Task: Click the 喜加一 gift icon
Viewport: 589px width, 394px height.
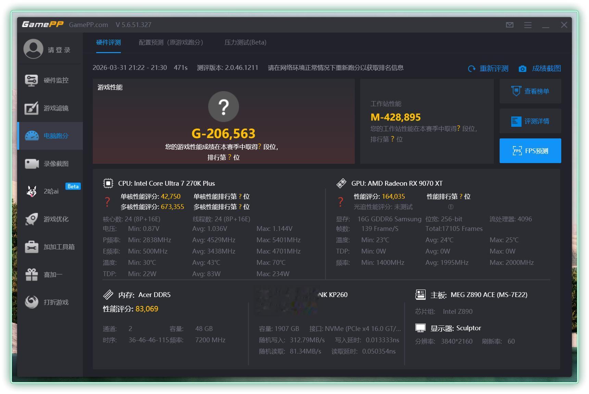Action: (x=32, y=275)
